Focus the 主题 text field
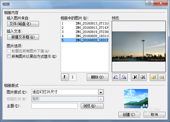The height and width of the screenshot is (122, 170). (x=55, y=106)
